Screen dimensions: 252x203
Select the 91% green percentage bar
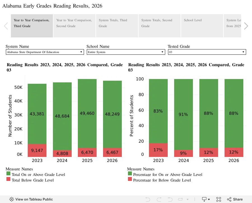pos(183,114)
